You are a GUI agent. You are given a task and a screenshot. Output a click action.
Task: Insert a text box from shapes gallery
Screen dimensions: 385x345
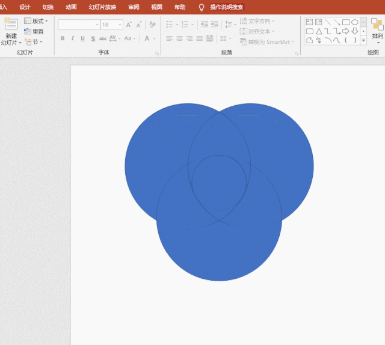[309, 22]
